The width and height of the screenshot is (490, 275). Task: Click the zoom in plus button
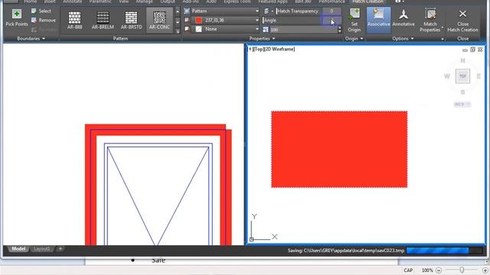(485, 270)
